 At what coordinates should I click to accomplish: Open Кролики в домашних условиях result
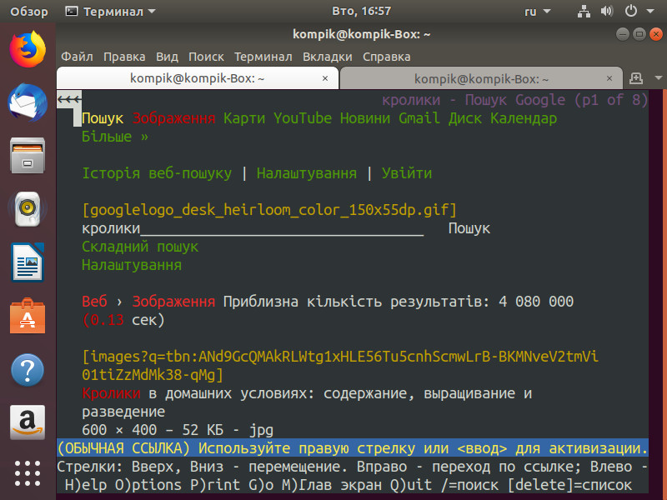[x=307, y=402]
